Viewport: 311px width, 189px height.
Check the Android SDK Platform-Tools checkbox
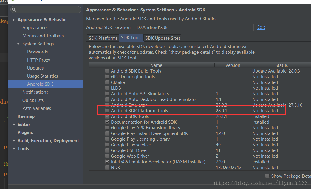(x=107, y=110)
